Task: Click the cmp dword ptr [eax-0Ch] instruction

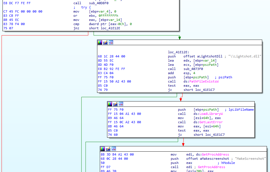Action: [103, 24]
